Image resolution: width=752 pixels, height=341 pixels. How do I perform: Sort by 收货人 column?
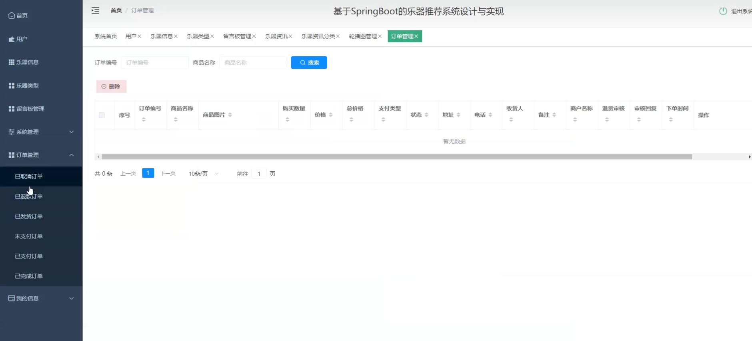[511, 120]
